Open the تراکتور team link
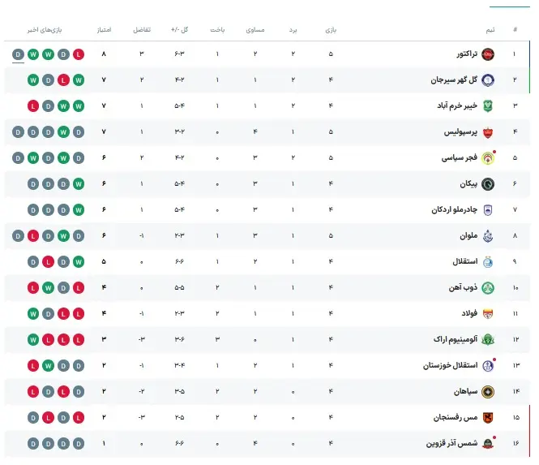Image resolution: width=539 pixels, height=465 pixels. point(467,54)
